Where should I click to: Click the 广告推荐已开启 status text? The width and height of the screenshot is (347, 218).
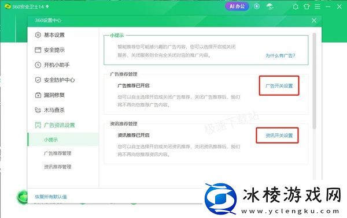[x=134, y=85]
